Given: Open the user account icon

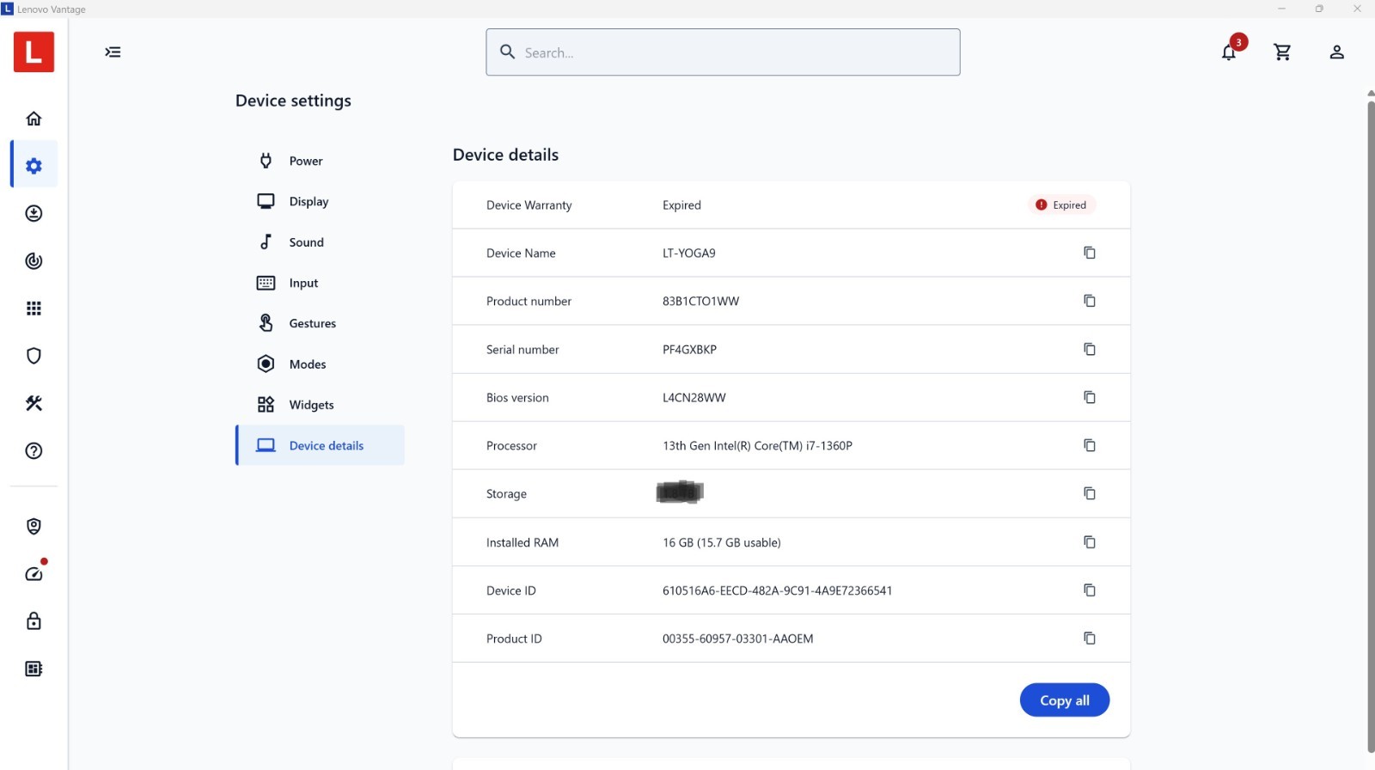Looking at the screenshot, I should coord(1336,52).
